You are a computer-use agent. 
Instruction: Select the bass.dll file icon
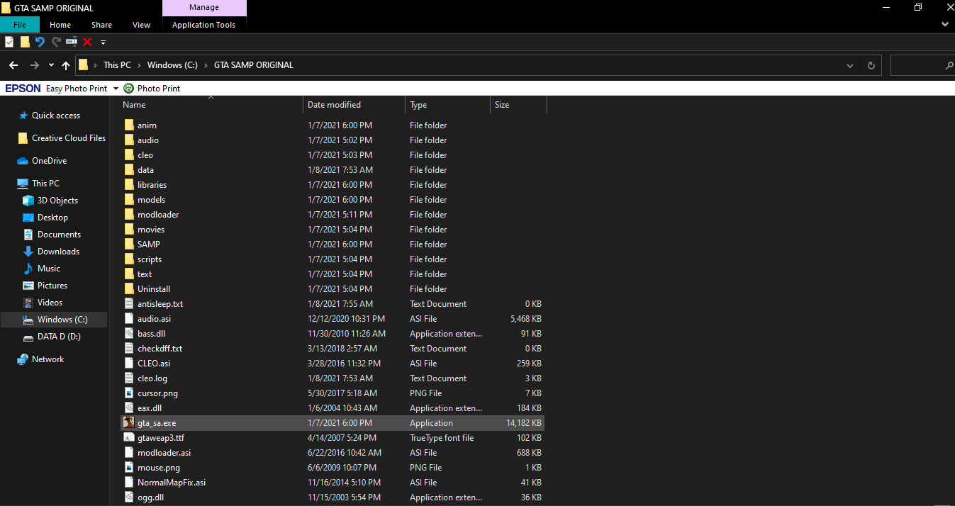tap(129, 334)
